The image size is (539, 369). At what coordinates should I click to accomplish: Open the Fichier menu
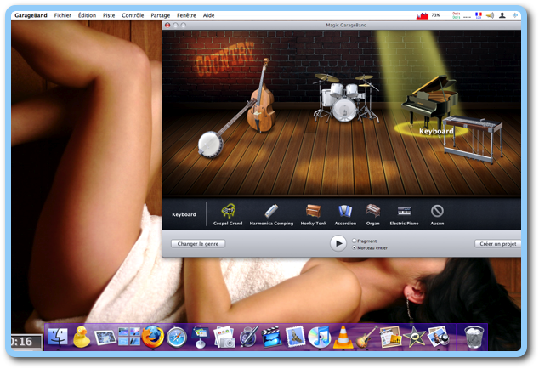pyautogui.click(x=63, y=15)
